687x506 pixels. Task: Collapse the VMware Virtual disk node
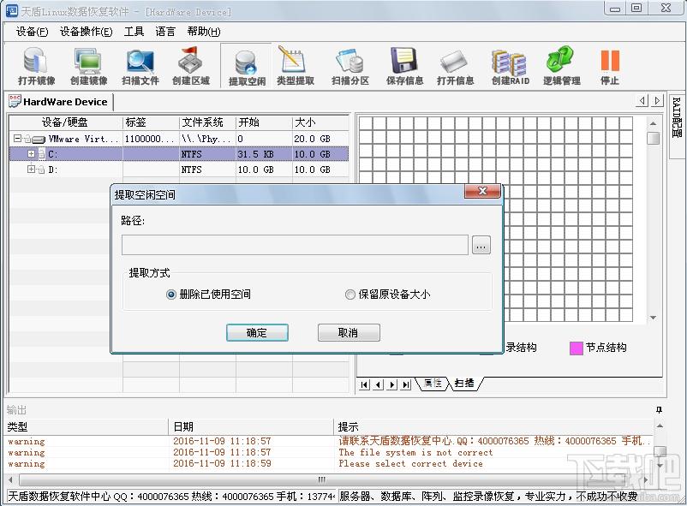tap(17, 139)
